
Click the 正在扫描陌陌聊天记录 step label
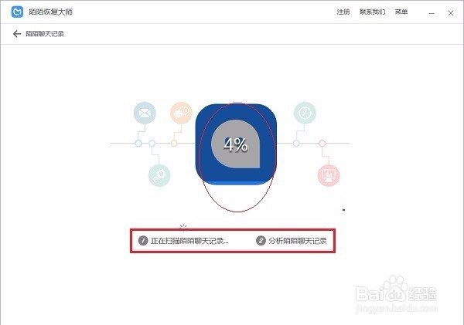[189, 241]
